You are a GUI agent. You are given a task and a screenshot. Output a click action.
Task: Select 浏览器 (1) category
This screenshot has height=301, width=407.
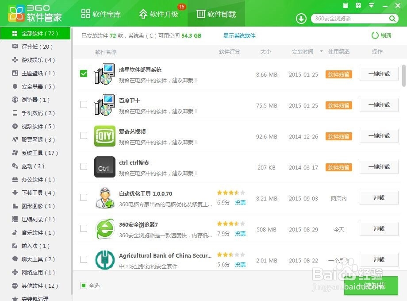[35, 100]
